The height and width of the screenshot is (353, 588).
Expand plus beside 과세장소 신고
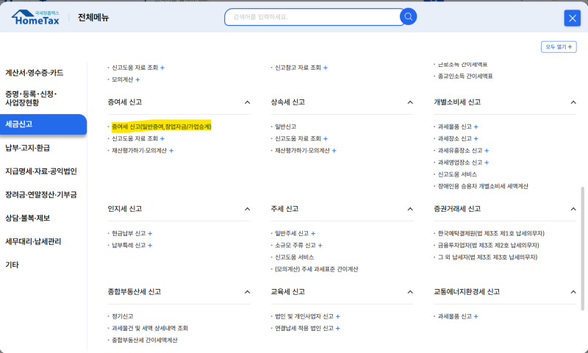[x=476, y=139]
